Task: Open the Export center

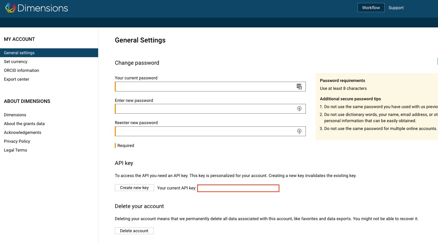Action: click(x=17, y=79)
